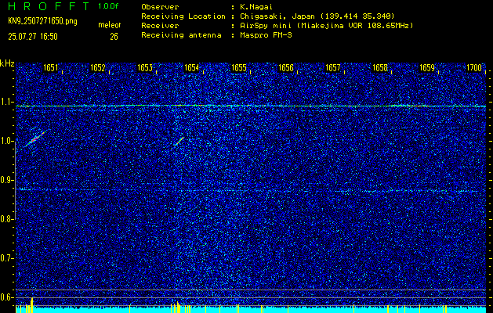This screenshot has height=313, width=493.
Task: Click the 0.6 frequency axis label
Action: [6, 297]
